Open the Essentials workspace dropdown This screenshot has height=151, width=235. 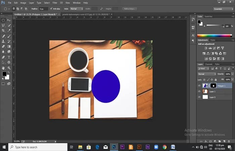point(223,9)
